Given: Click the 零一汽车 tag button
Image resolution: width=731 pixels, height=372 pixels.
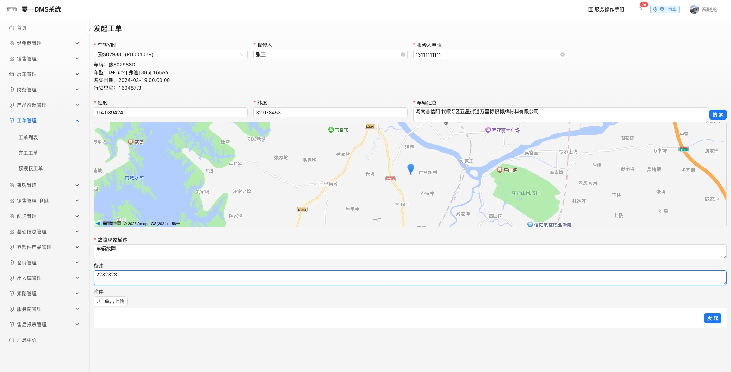Looking at the screenshot, I should tap(665, 9).
